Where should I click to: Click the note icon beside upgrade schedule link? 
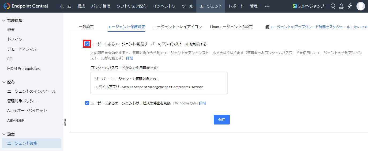point(267,27)
